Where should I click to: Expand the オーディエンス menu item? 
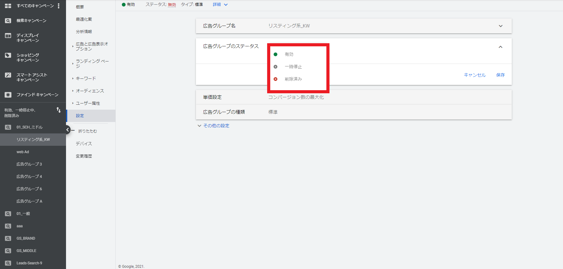(90, 91)
